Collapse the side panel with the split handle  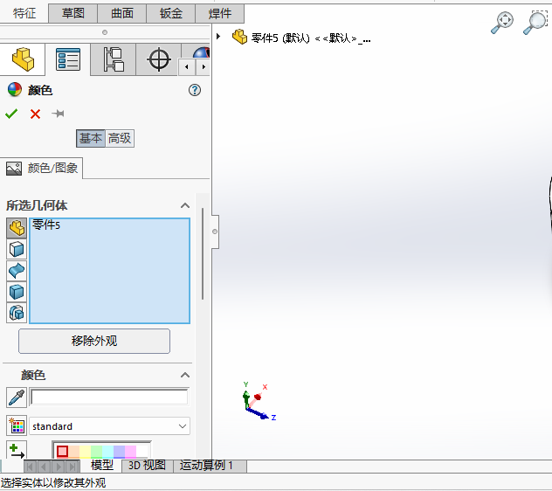pos(215,232)
